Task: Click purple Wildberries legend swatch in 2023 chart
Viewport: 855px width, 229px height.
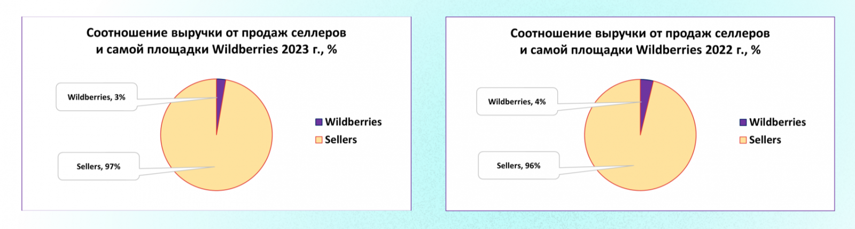Action: coord(319,122)
